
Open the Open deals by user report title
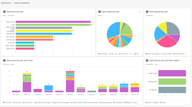pyautogui.click(x=111, y=12)
